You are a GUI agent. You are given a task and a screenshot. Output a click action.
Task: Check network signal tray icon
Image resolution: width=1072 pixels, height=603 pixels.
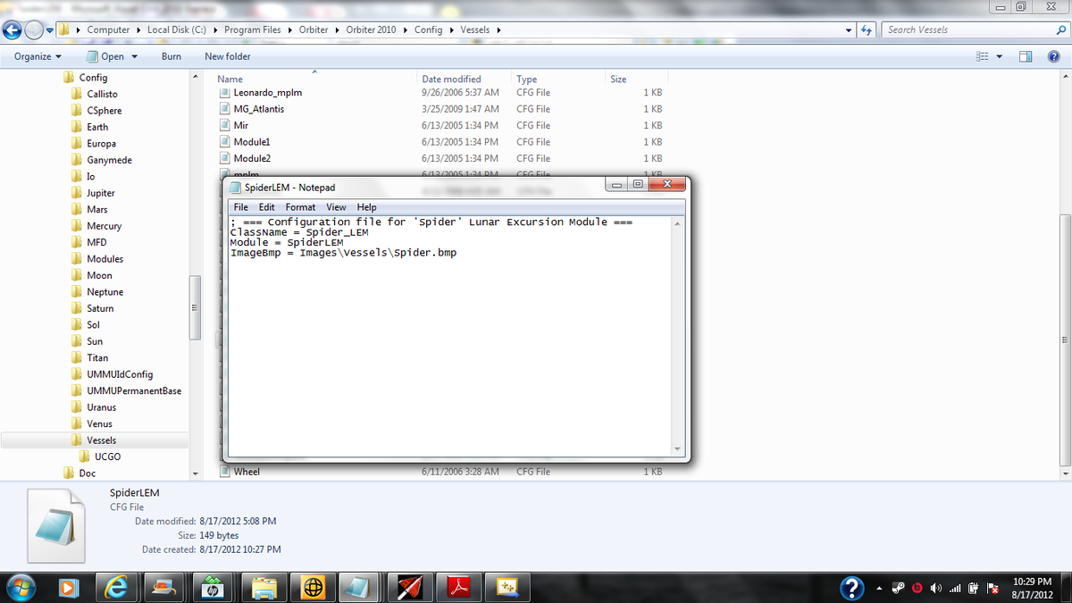pos(955,588)
